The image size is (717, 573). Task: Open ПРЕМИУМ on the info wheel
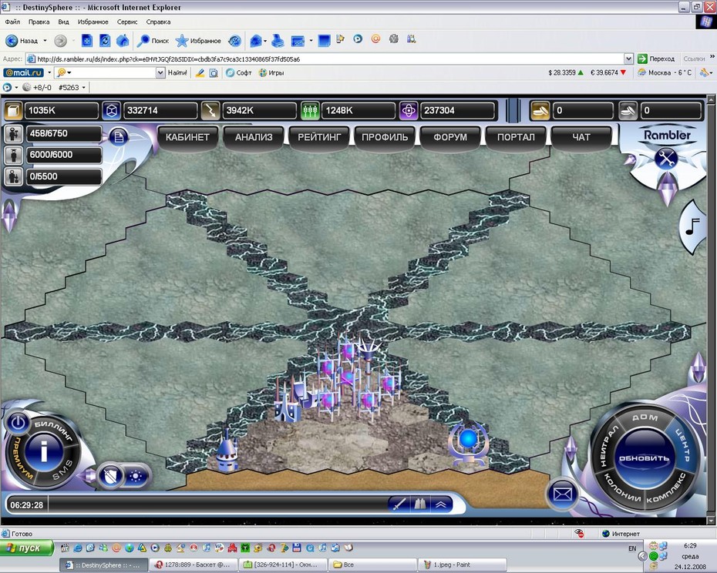(19, 457)
